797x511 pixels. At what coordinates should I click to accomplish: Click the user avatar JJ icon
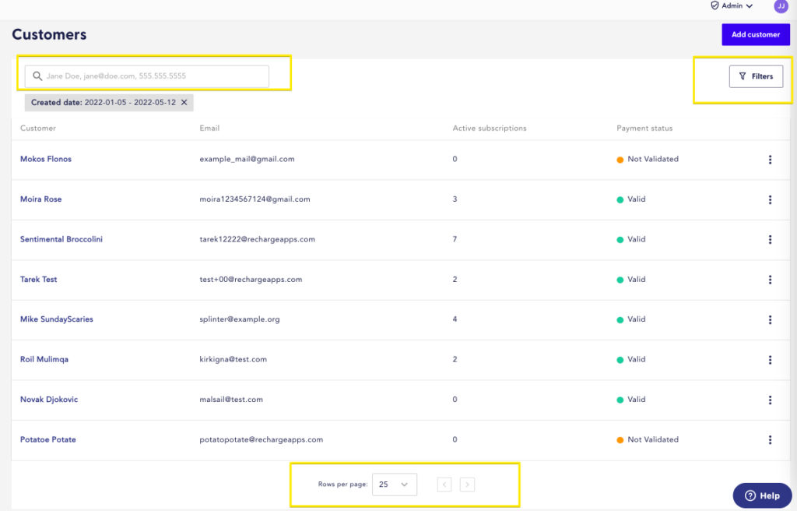click(x=780, y=6)
